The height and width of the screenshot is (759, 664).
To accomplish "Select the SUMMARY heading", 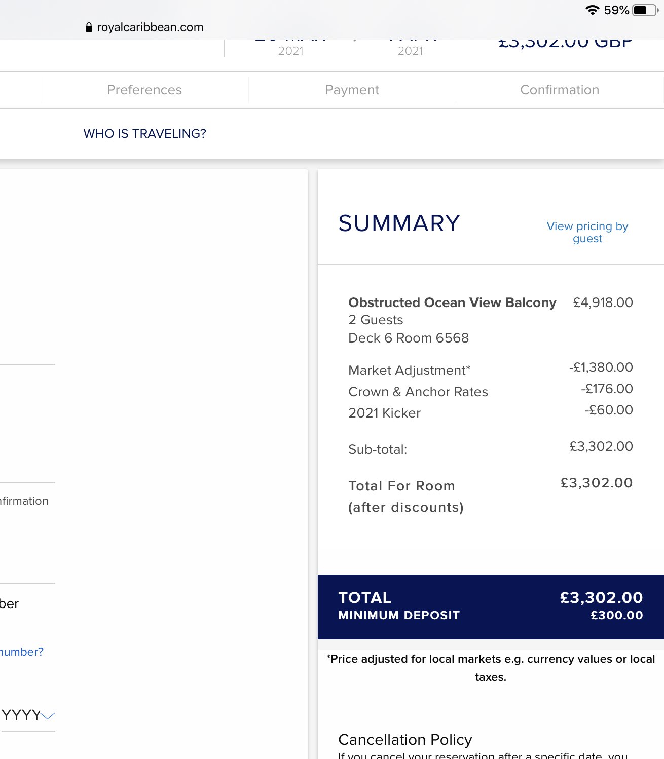I will point(399,223).
